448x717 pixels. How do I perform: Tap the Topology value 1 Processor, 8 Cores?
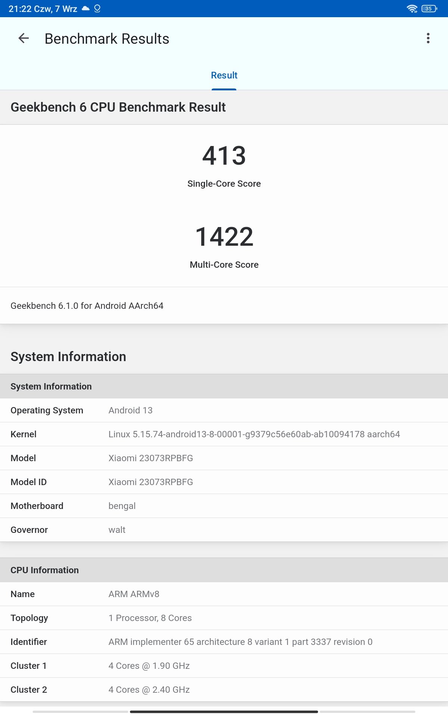tap(150, 618)
